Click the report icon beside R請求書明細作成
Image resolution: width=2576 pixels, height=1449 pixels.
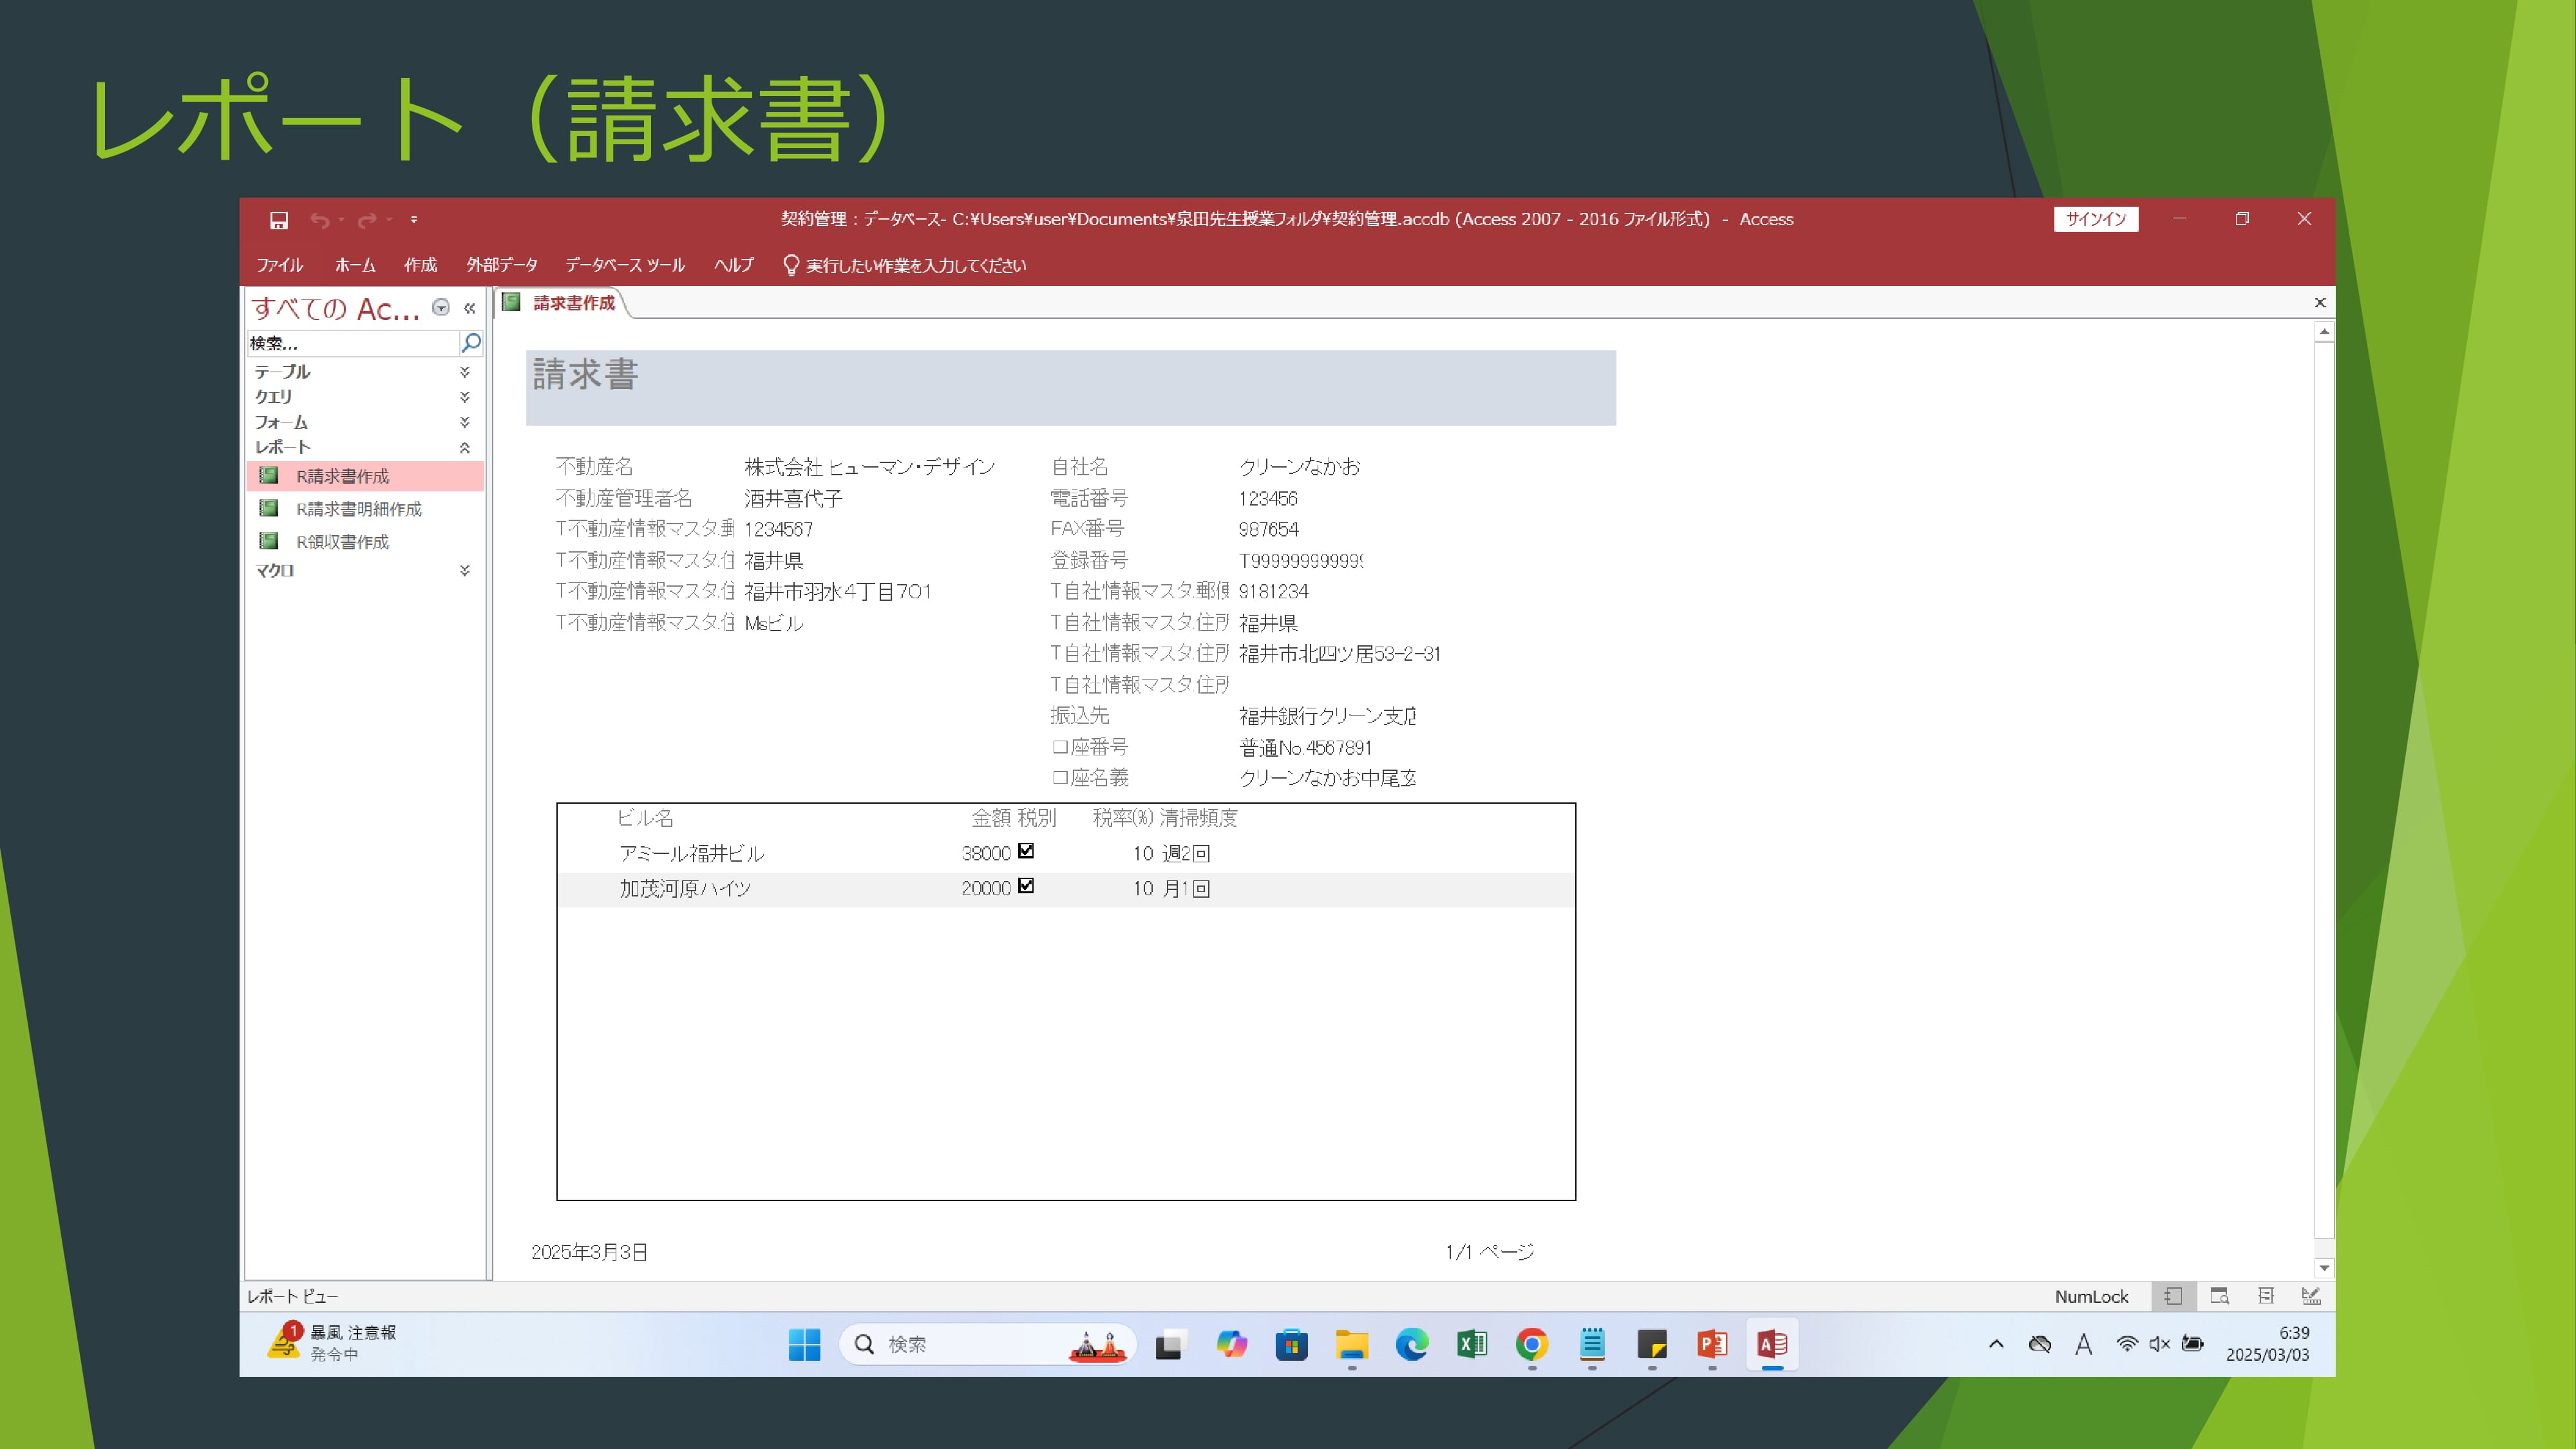point(269,508)
